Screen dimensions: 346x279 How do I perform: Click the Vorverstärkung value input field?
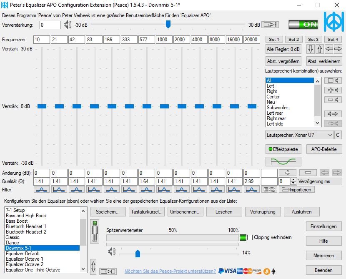[x=50, y=25]
